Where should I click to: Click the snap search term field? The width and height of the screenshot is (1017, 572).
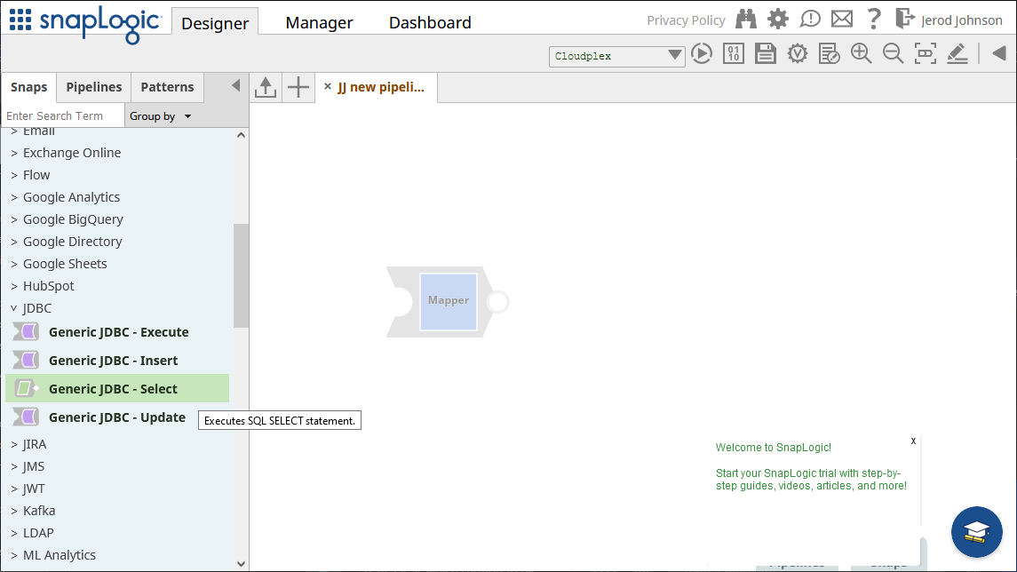coord(62,116)
